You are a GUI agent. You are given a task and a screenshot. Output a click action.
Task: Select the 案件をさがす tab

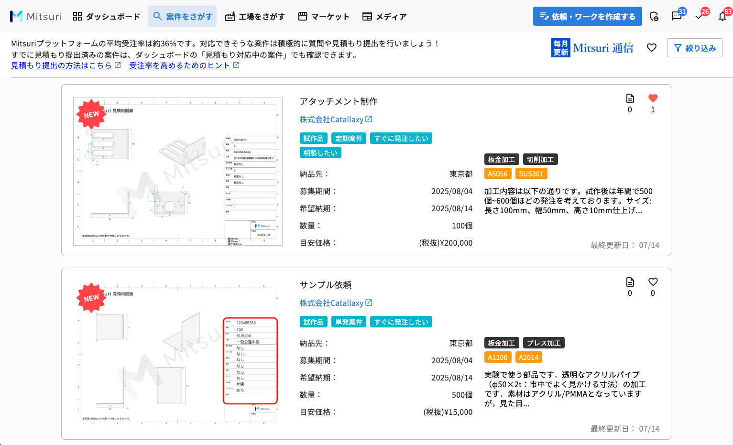182,16
